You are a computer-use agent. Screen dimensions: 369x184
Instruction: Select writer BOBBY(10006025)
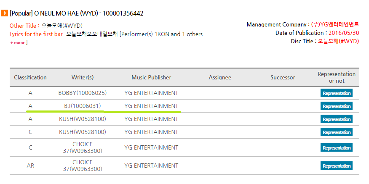[x=83, y=93]
